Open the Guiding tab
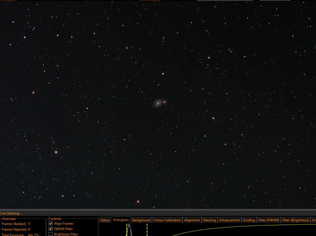This screenshot has height=236, width=316. pos(249,220)
